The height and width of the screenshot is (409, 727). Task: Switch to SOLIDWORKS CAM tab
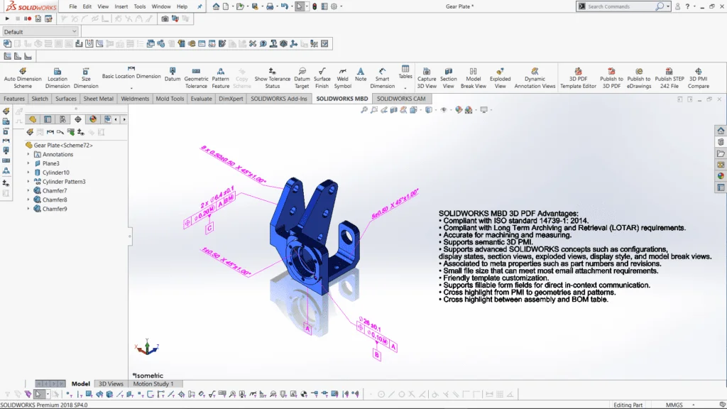[401, 98]
